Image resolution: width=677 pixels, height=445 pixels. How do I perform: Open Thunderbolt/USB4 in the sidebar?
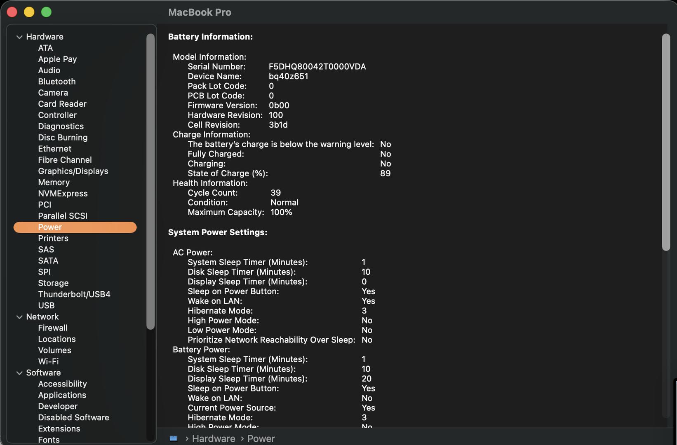[x=74, y=294]
